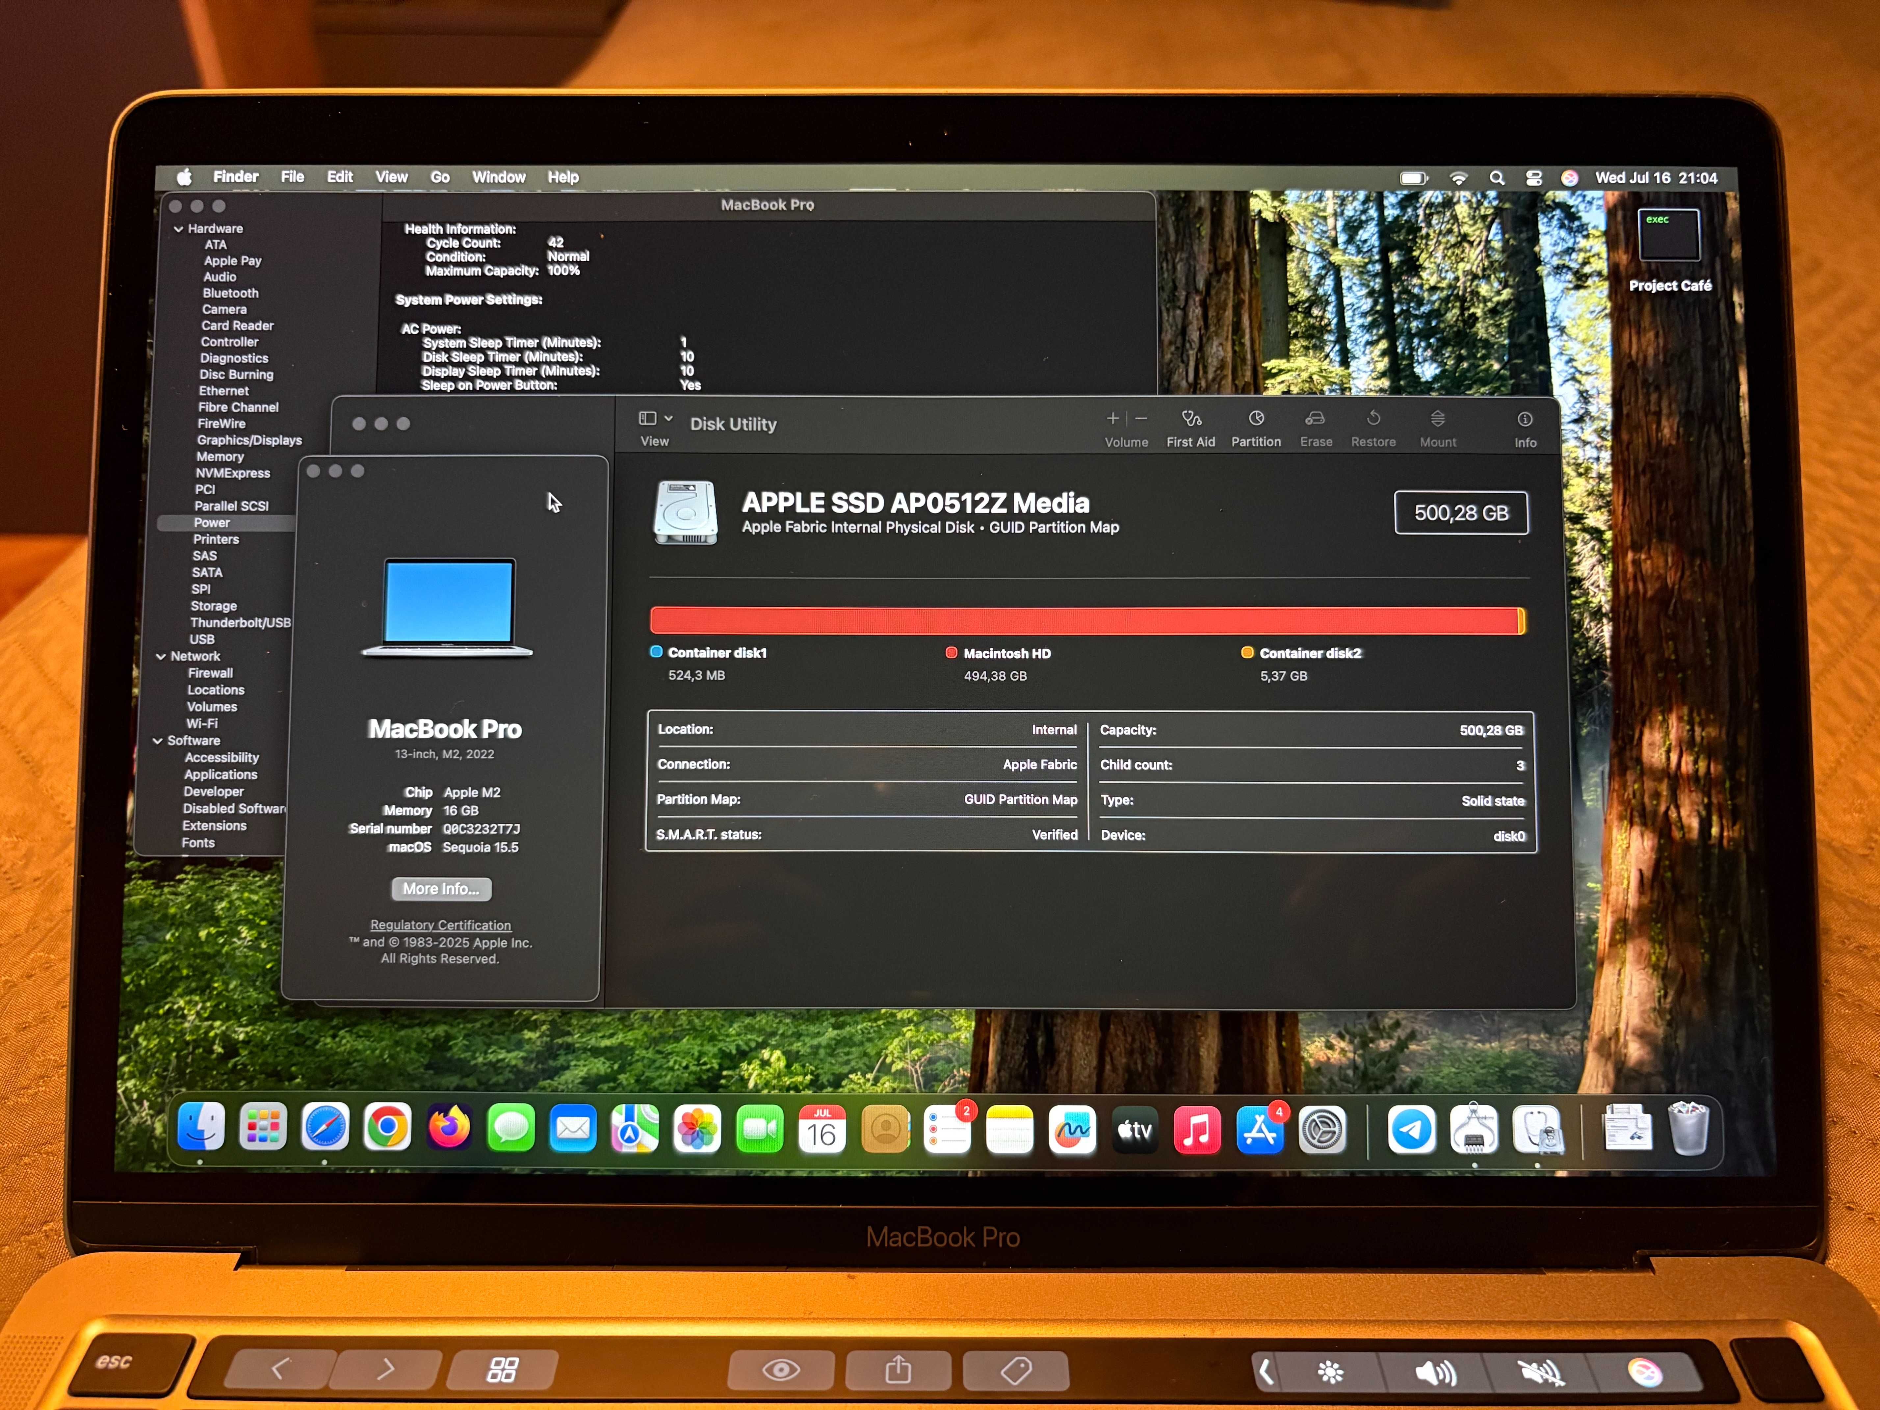
Task: Open Freeform from the Dock
Action: pos(1073,1130)
